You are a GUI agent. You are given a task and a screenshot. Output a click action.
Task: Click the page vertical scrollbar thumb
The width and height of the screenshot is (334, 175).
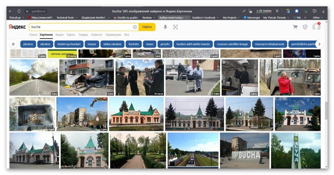[326, 110]
